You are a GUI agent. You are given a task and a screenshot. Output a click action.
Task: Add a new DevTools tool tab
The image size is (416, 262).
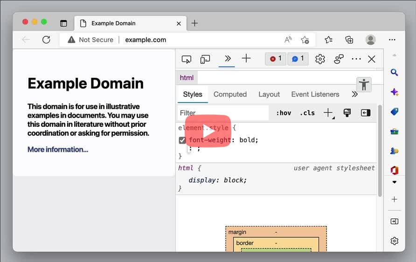click(246, 58)
